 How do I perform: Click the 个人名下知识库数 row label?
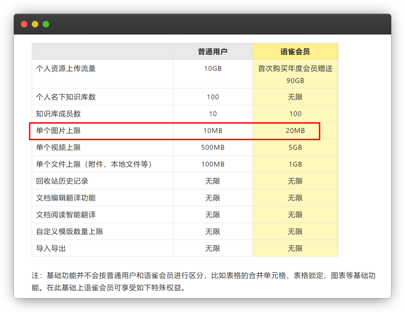[x=66, y=97]
